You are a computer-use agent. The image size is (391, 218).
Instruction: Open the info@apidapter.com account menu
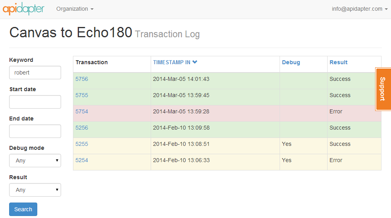360,9
